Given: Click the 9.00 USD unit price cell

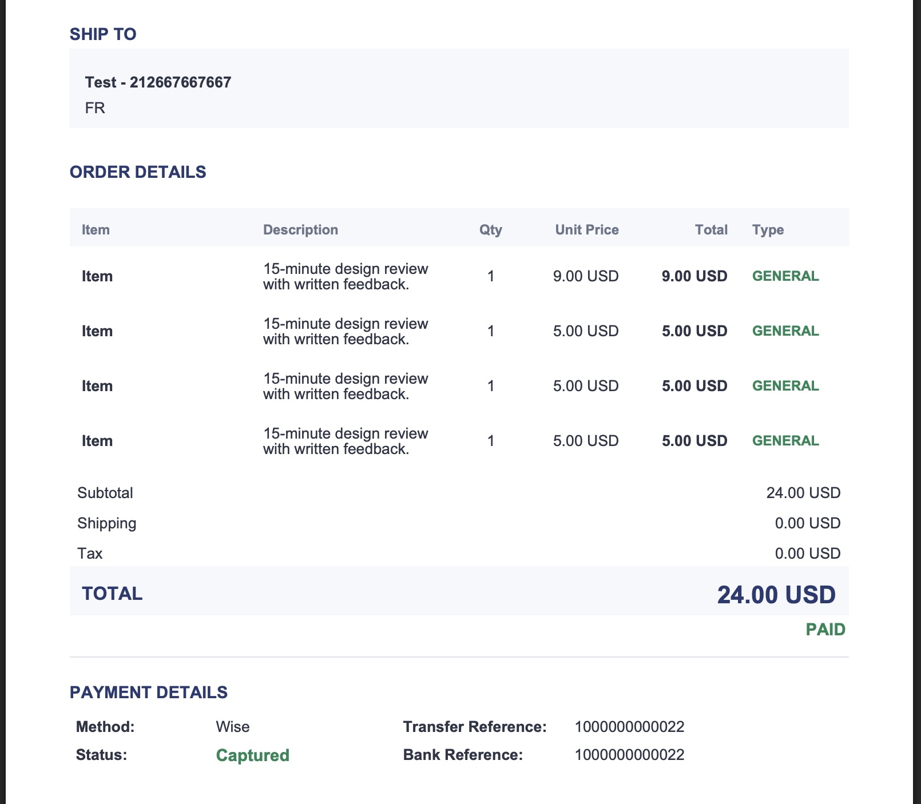Looking at the screenshot, I should click(586, 276).
